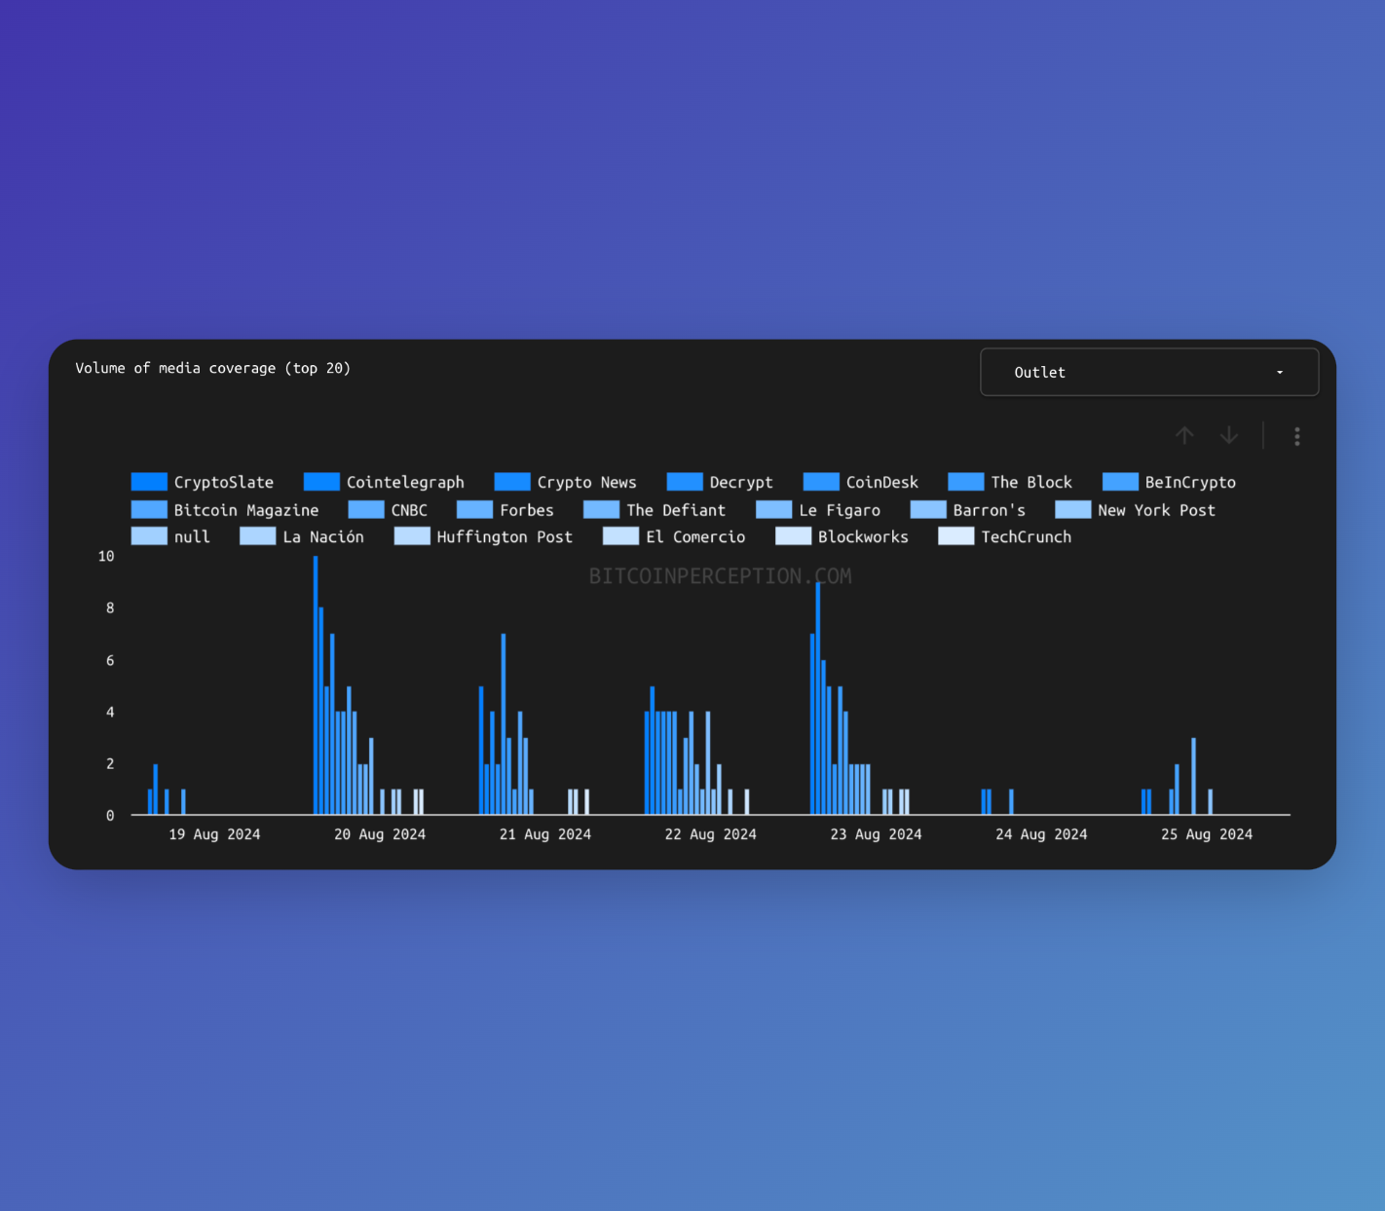Screen dimensions: 1385x1211
Task: Click the 23 Aug 2024 axis label
Action: point(876,834)
